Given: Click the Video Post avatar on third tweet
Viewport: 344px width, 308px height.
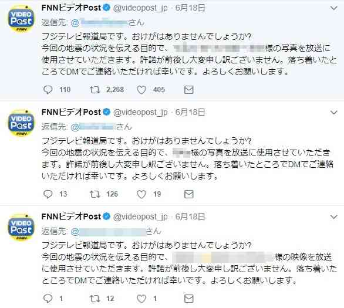Looking at the screenshot, I should point(21,228).
